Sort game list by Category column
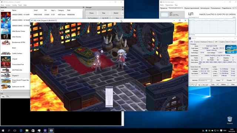This screenshot has height=133, width=237. 61,10
